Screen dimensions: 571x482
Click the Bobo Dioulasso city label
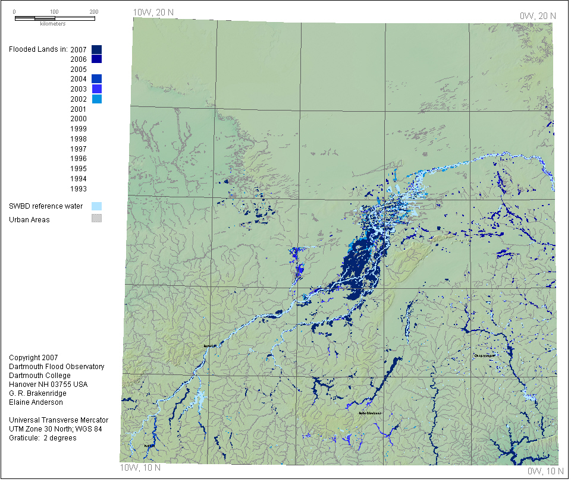(369, 412)
